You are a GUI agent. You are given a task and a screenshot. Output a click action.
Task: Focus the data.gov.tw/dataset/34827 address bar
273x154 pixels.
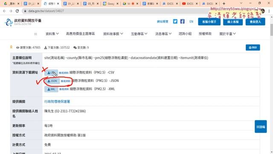tap(115, 11)
